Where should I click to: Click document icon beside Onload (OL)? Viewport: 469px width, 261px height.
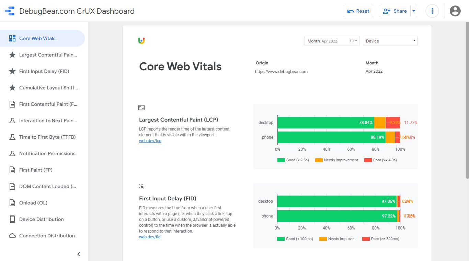12,203
